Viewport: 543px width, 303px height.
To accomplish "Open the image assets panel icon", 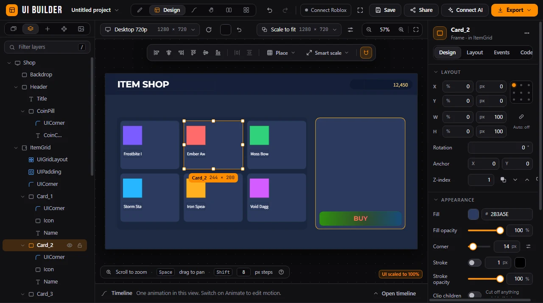I will coord(81,29).
